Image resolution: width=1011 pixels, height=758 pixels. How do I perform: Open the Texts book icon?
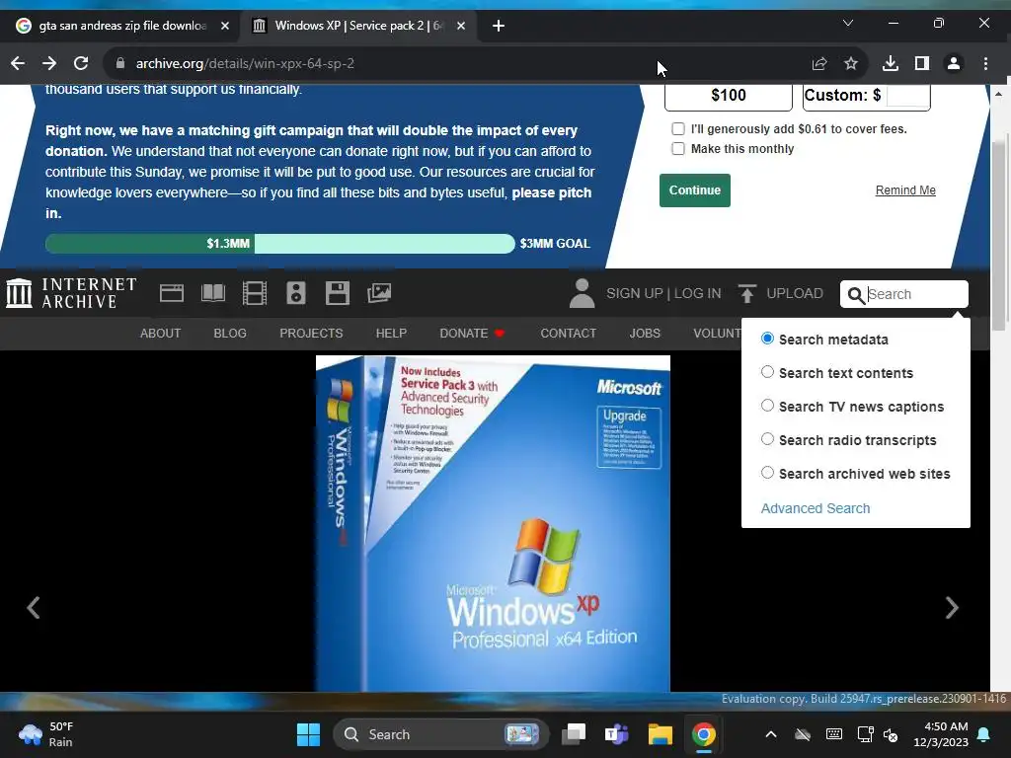coord(213,293)
